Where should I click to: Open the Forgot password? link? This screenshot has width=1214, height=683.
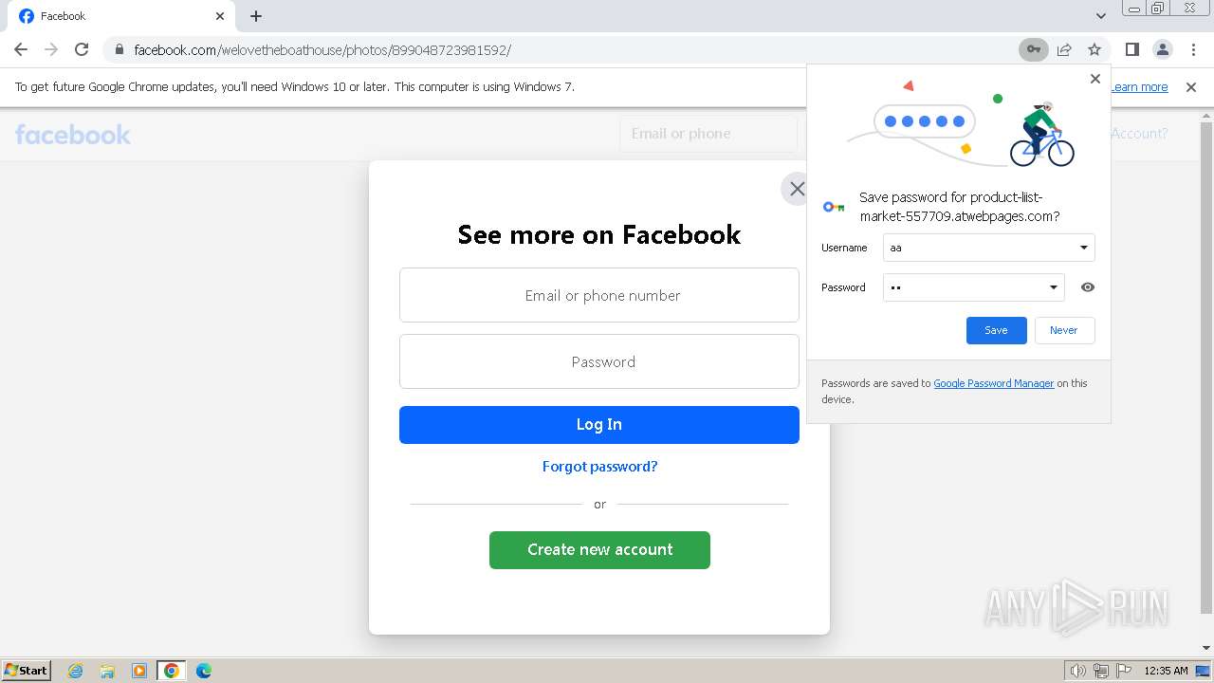click(599, 467)
